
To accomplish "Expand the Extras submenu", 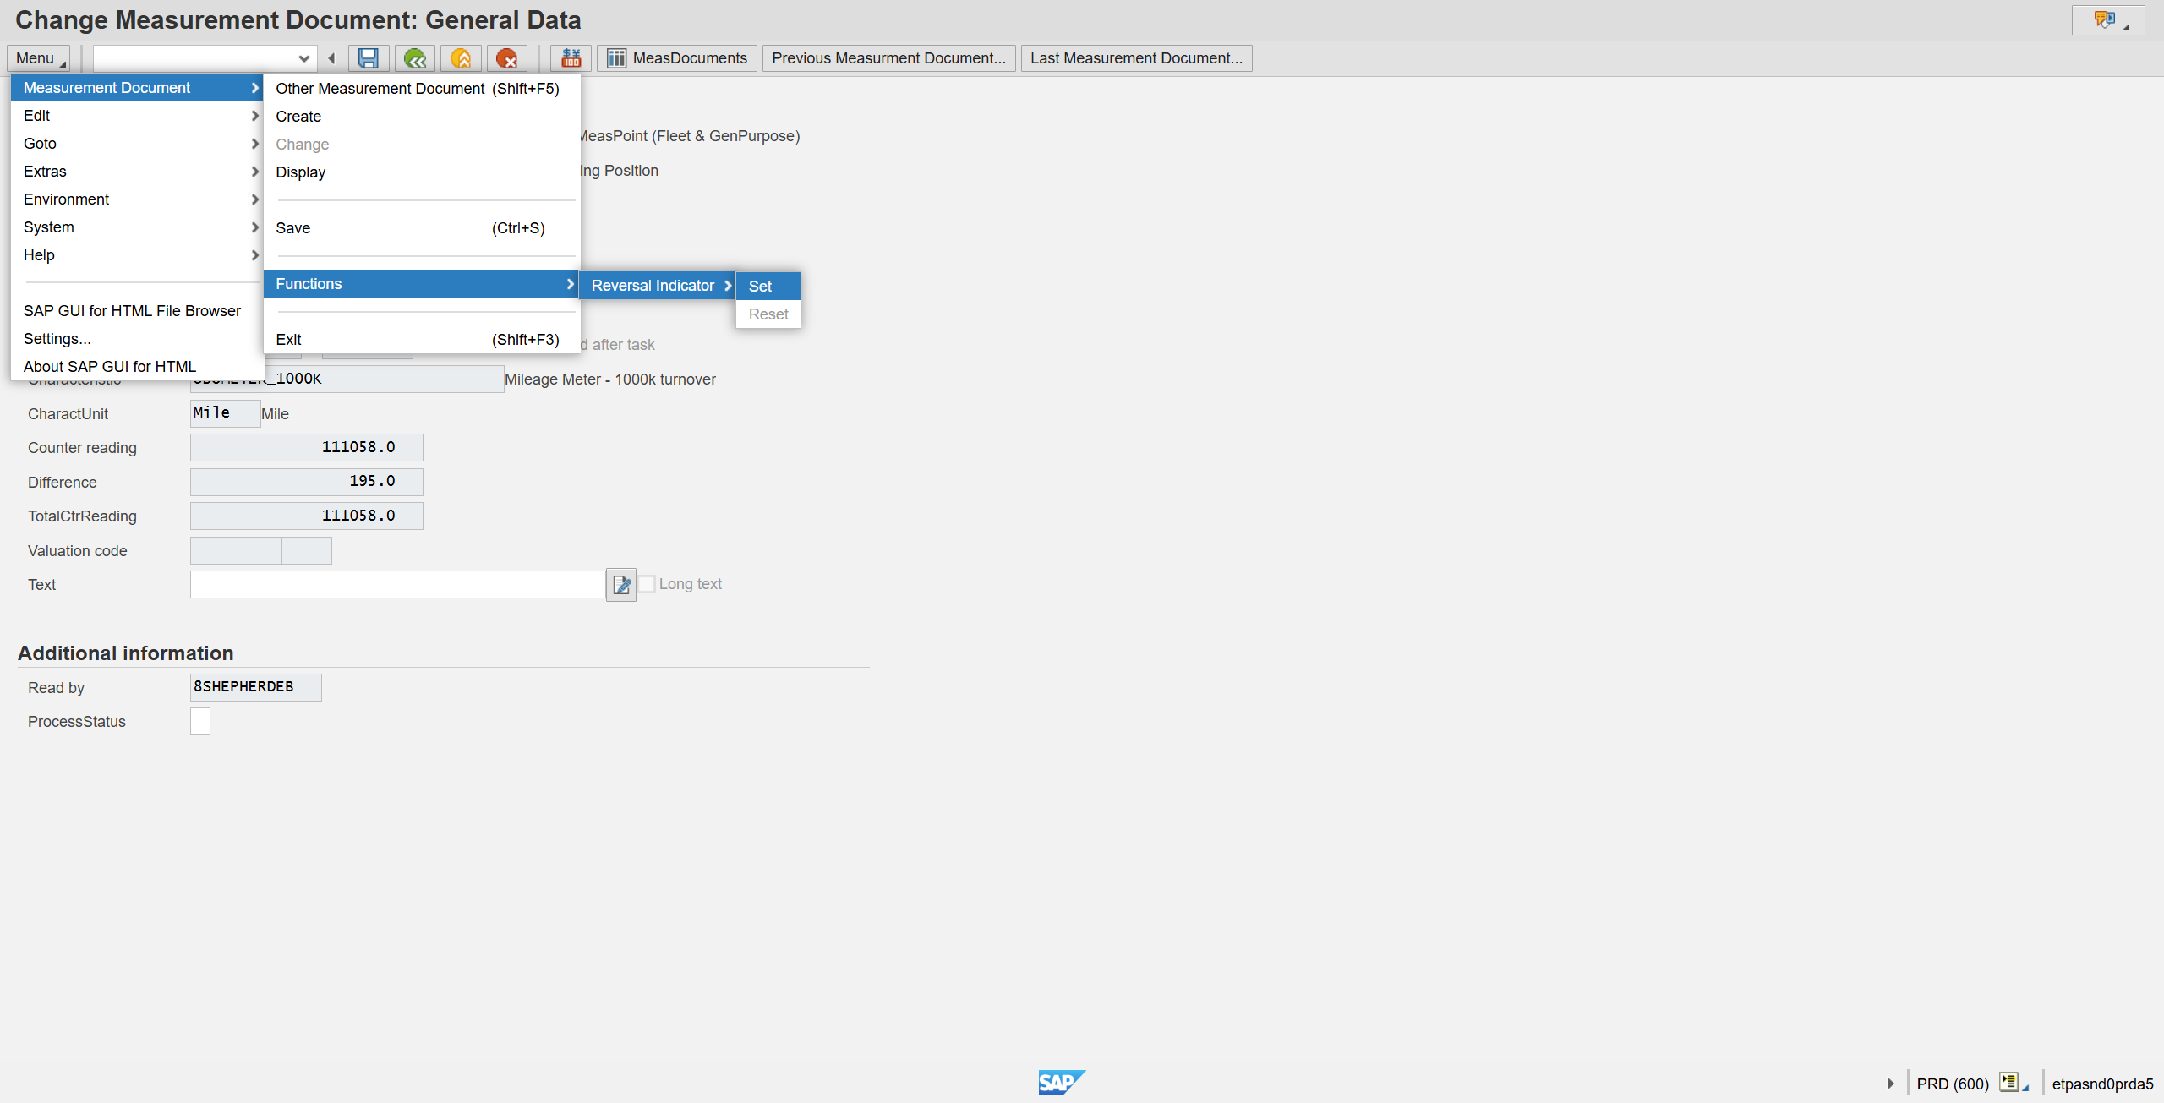I will (x=138, y=172).
